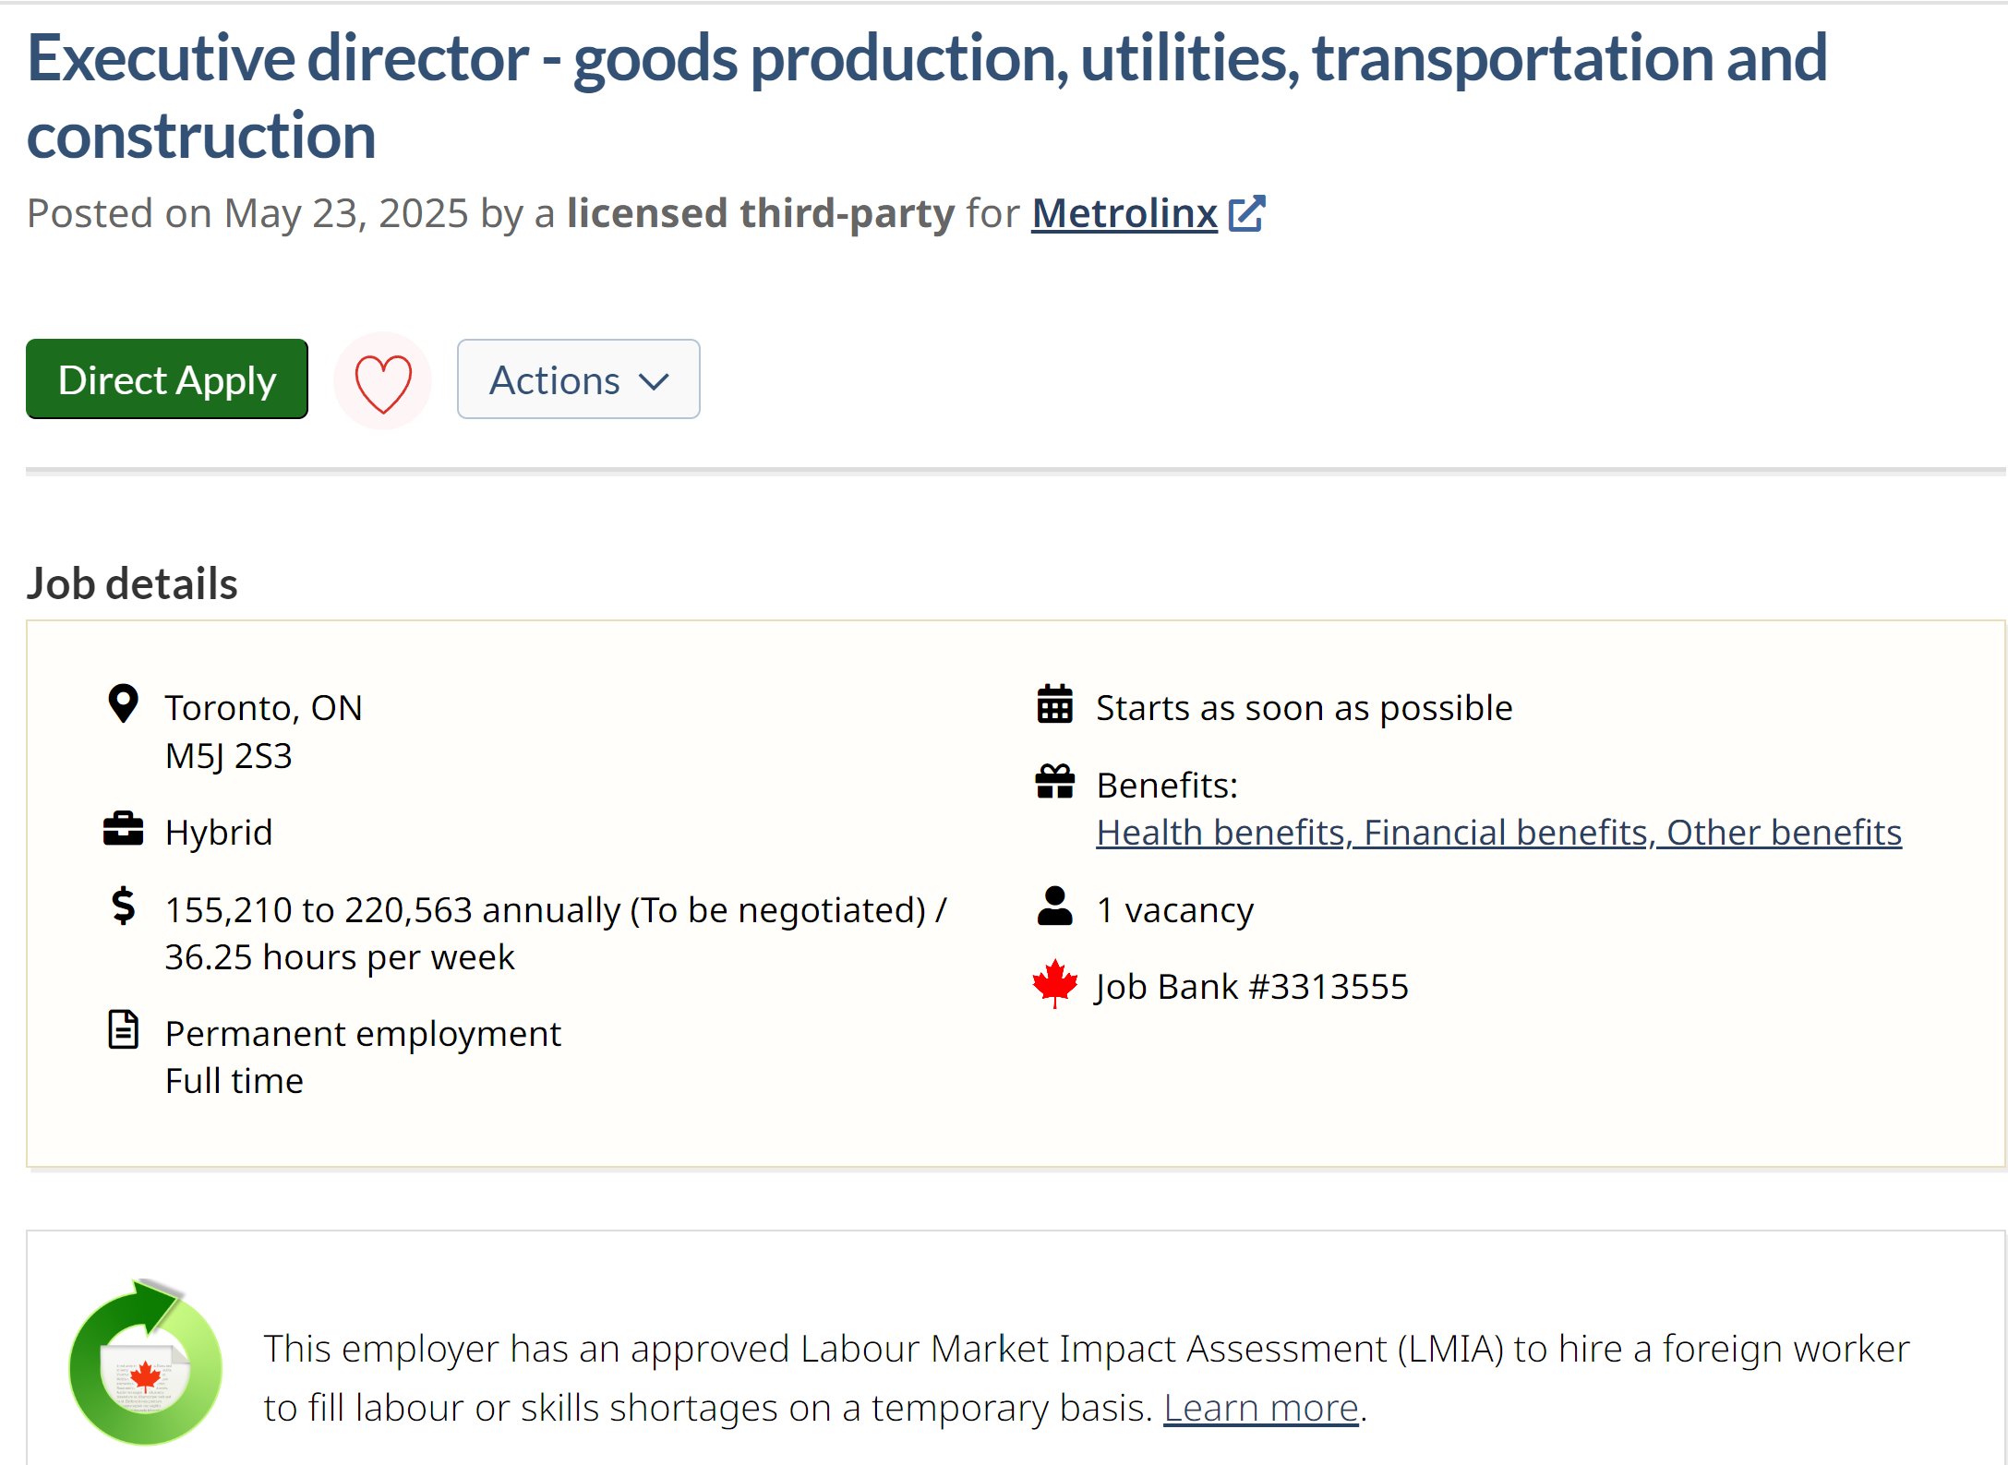
Task: Click the document icon beside Permanent employment
Action: 123,1030
